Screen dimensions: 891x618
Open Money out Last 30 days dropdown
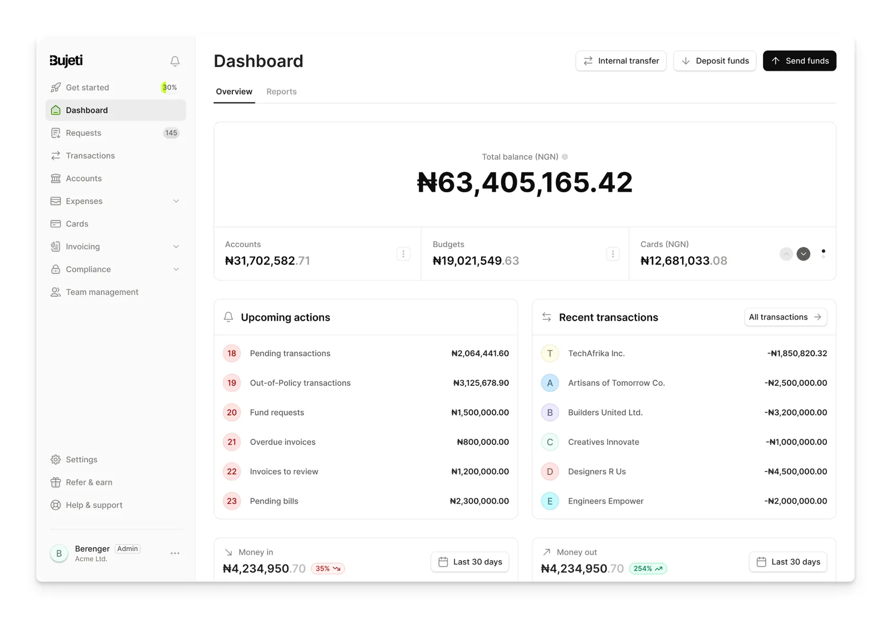point(788,562)
